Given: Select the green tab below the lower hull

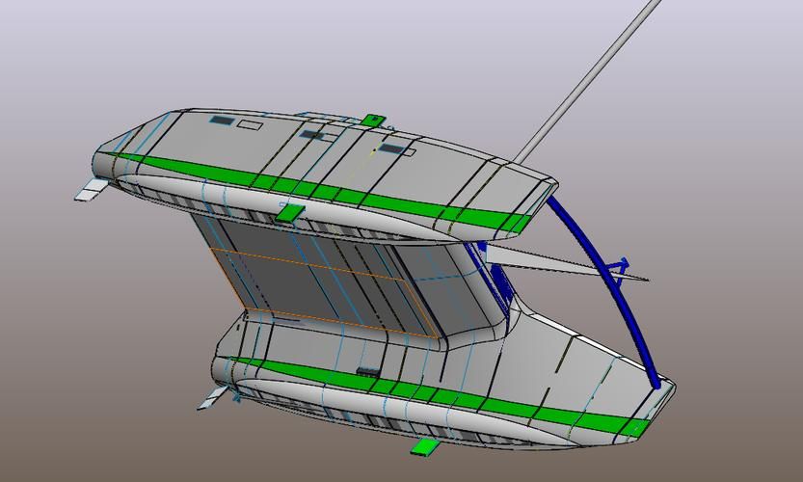Looking at the screenshot, I should 424,447.
